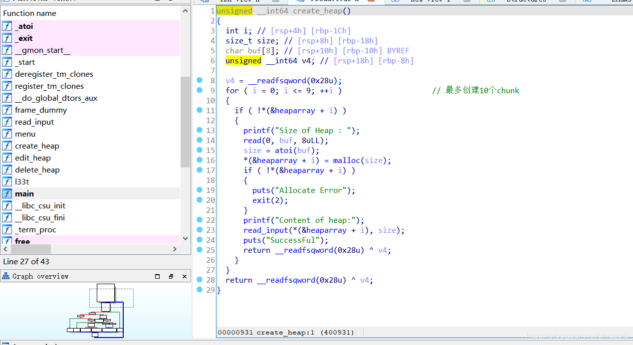Click atoi call on line 15
Screen dimensions: 633x345
(x=284, y=151)
